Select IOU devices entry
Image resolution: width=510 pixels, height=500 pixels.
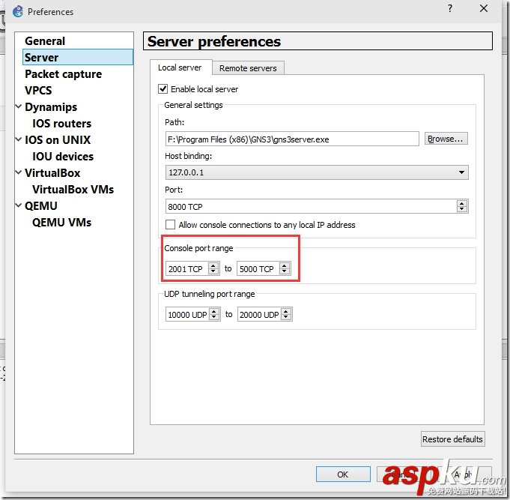tap(63, 156)
